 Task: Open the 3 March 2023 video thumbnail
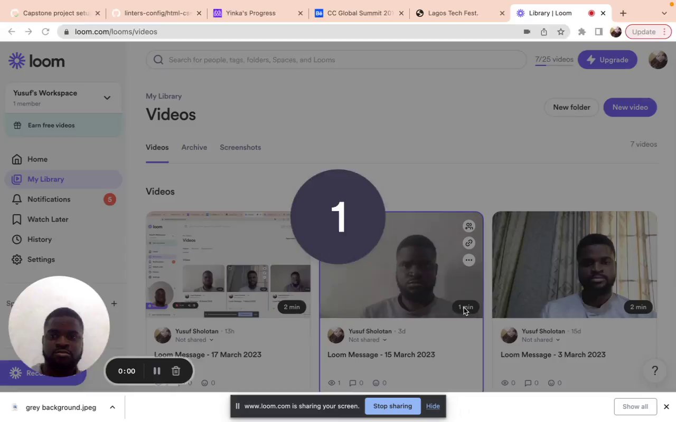pyautogui.click(x=575, y=265)
